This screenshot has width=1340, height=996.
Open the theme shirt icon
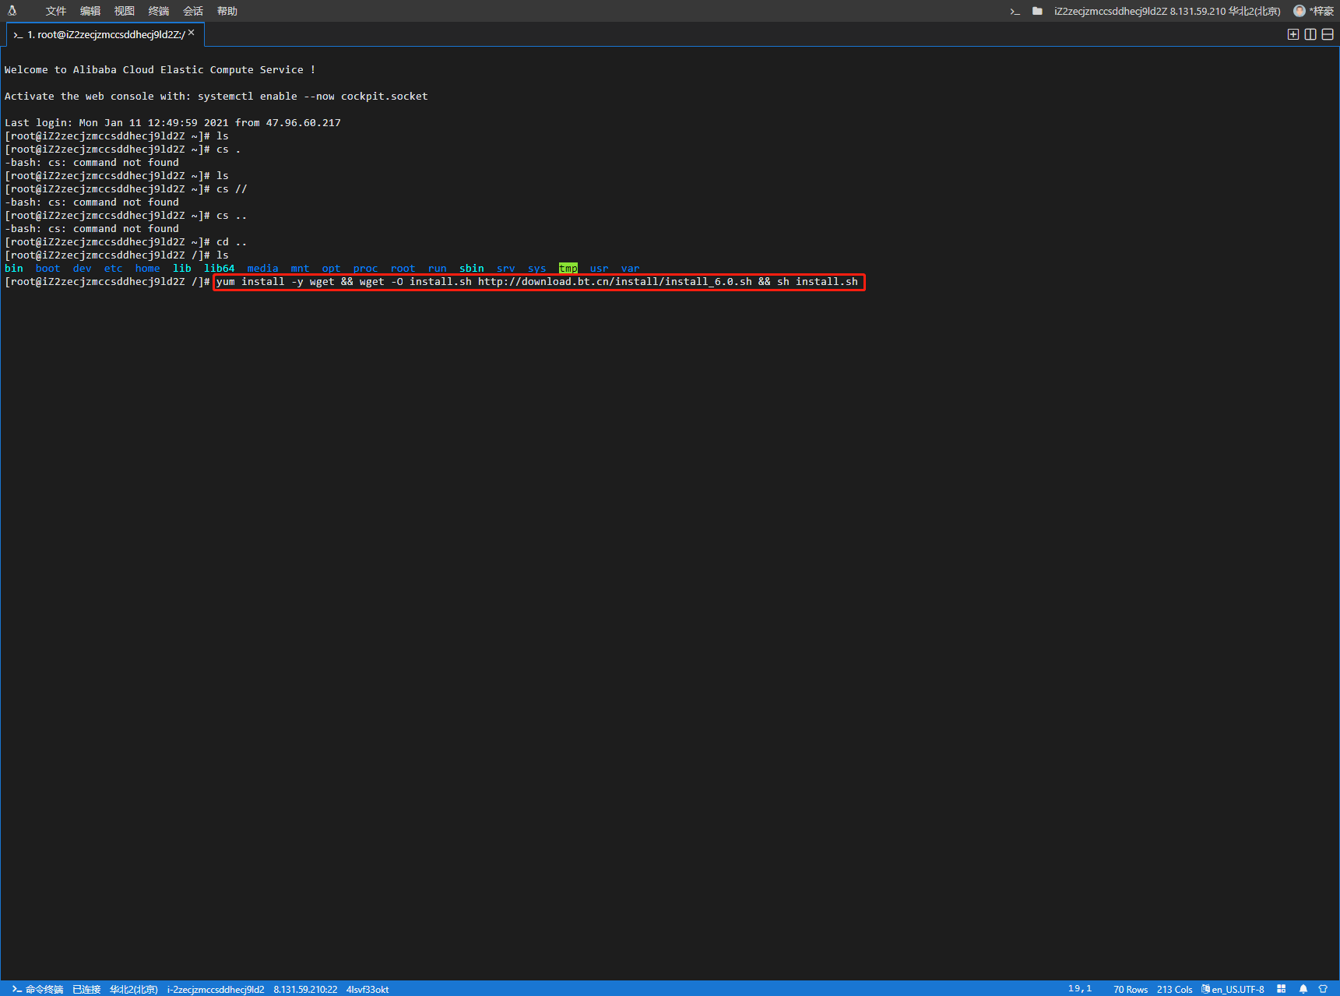[x=1323, y=989]
